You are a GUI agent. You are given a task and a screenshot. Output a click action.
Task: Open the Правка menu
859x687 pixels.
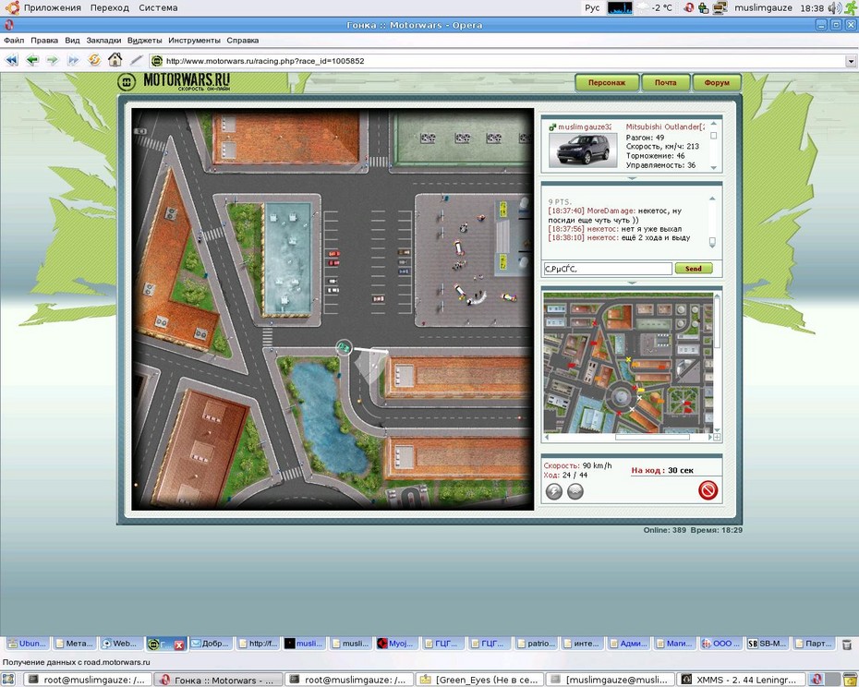click(44, 41)
